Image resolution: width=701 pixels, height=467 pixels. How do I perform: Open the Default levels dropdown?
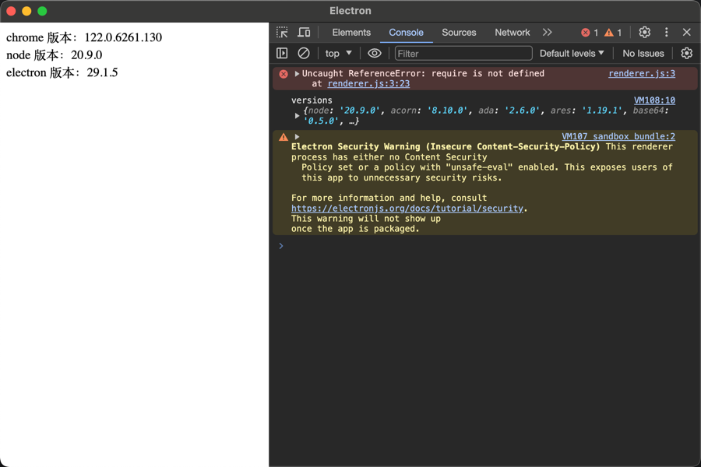pyautogui.click(x=572, y=53)
